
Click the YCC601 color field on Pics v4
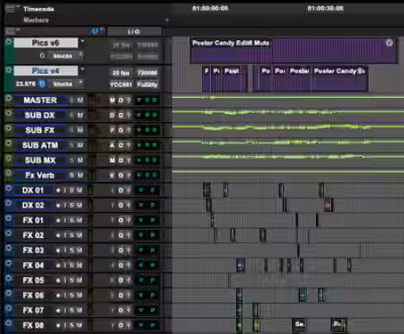(x=121, y=84)
